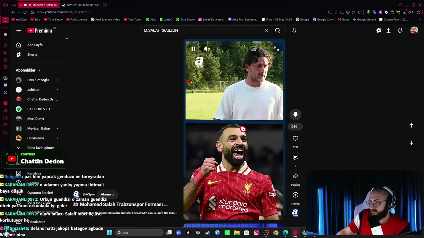
Task: Click the search magnifier button
Action: coord(278,30)
